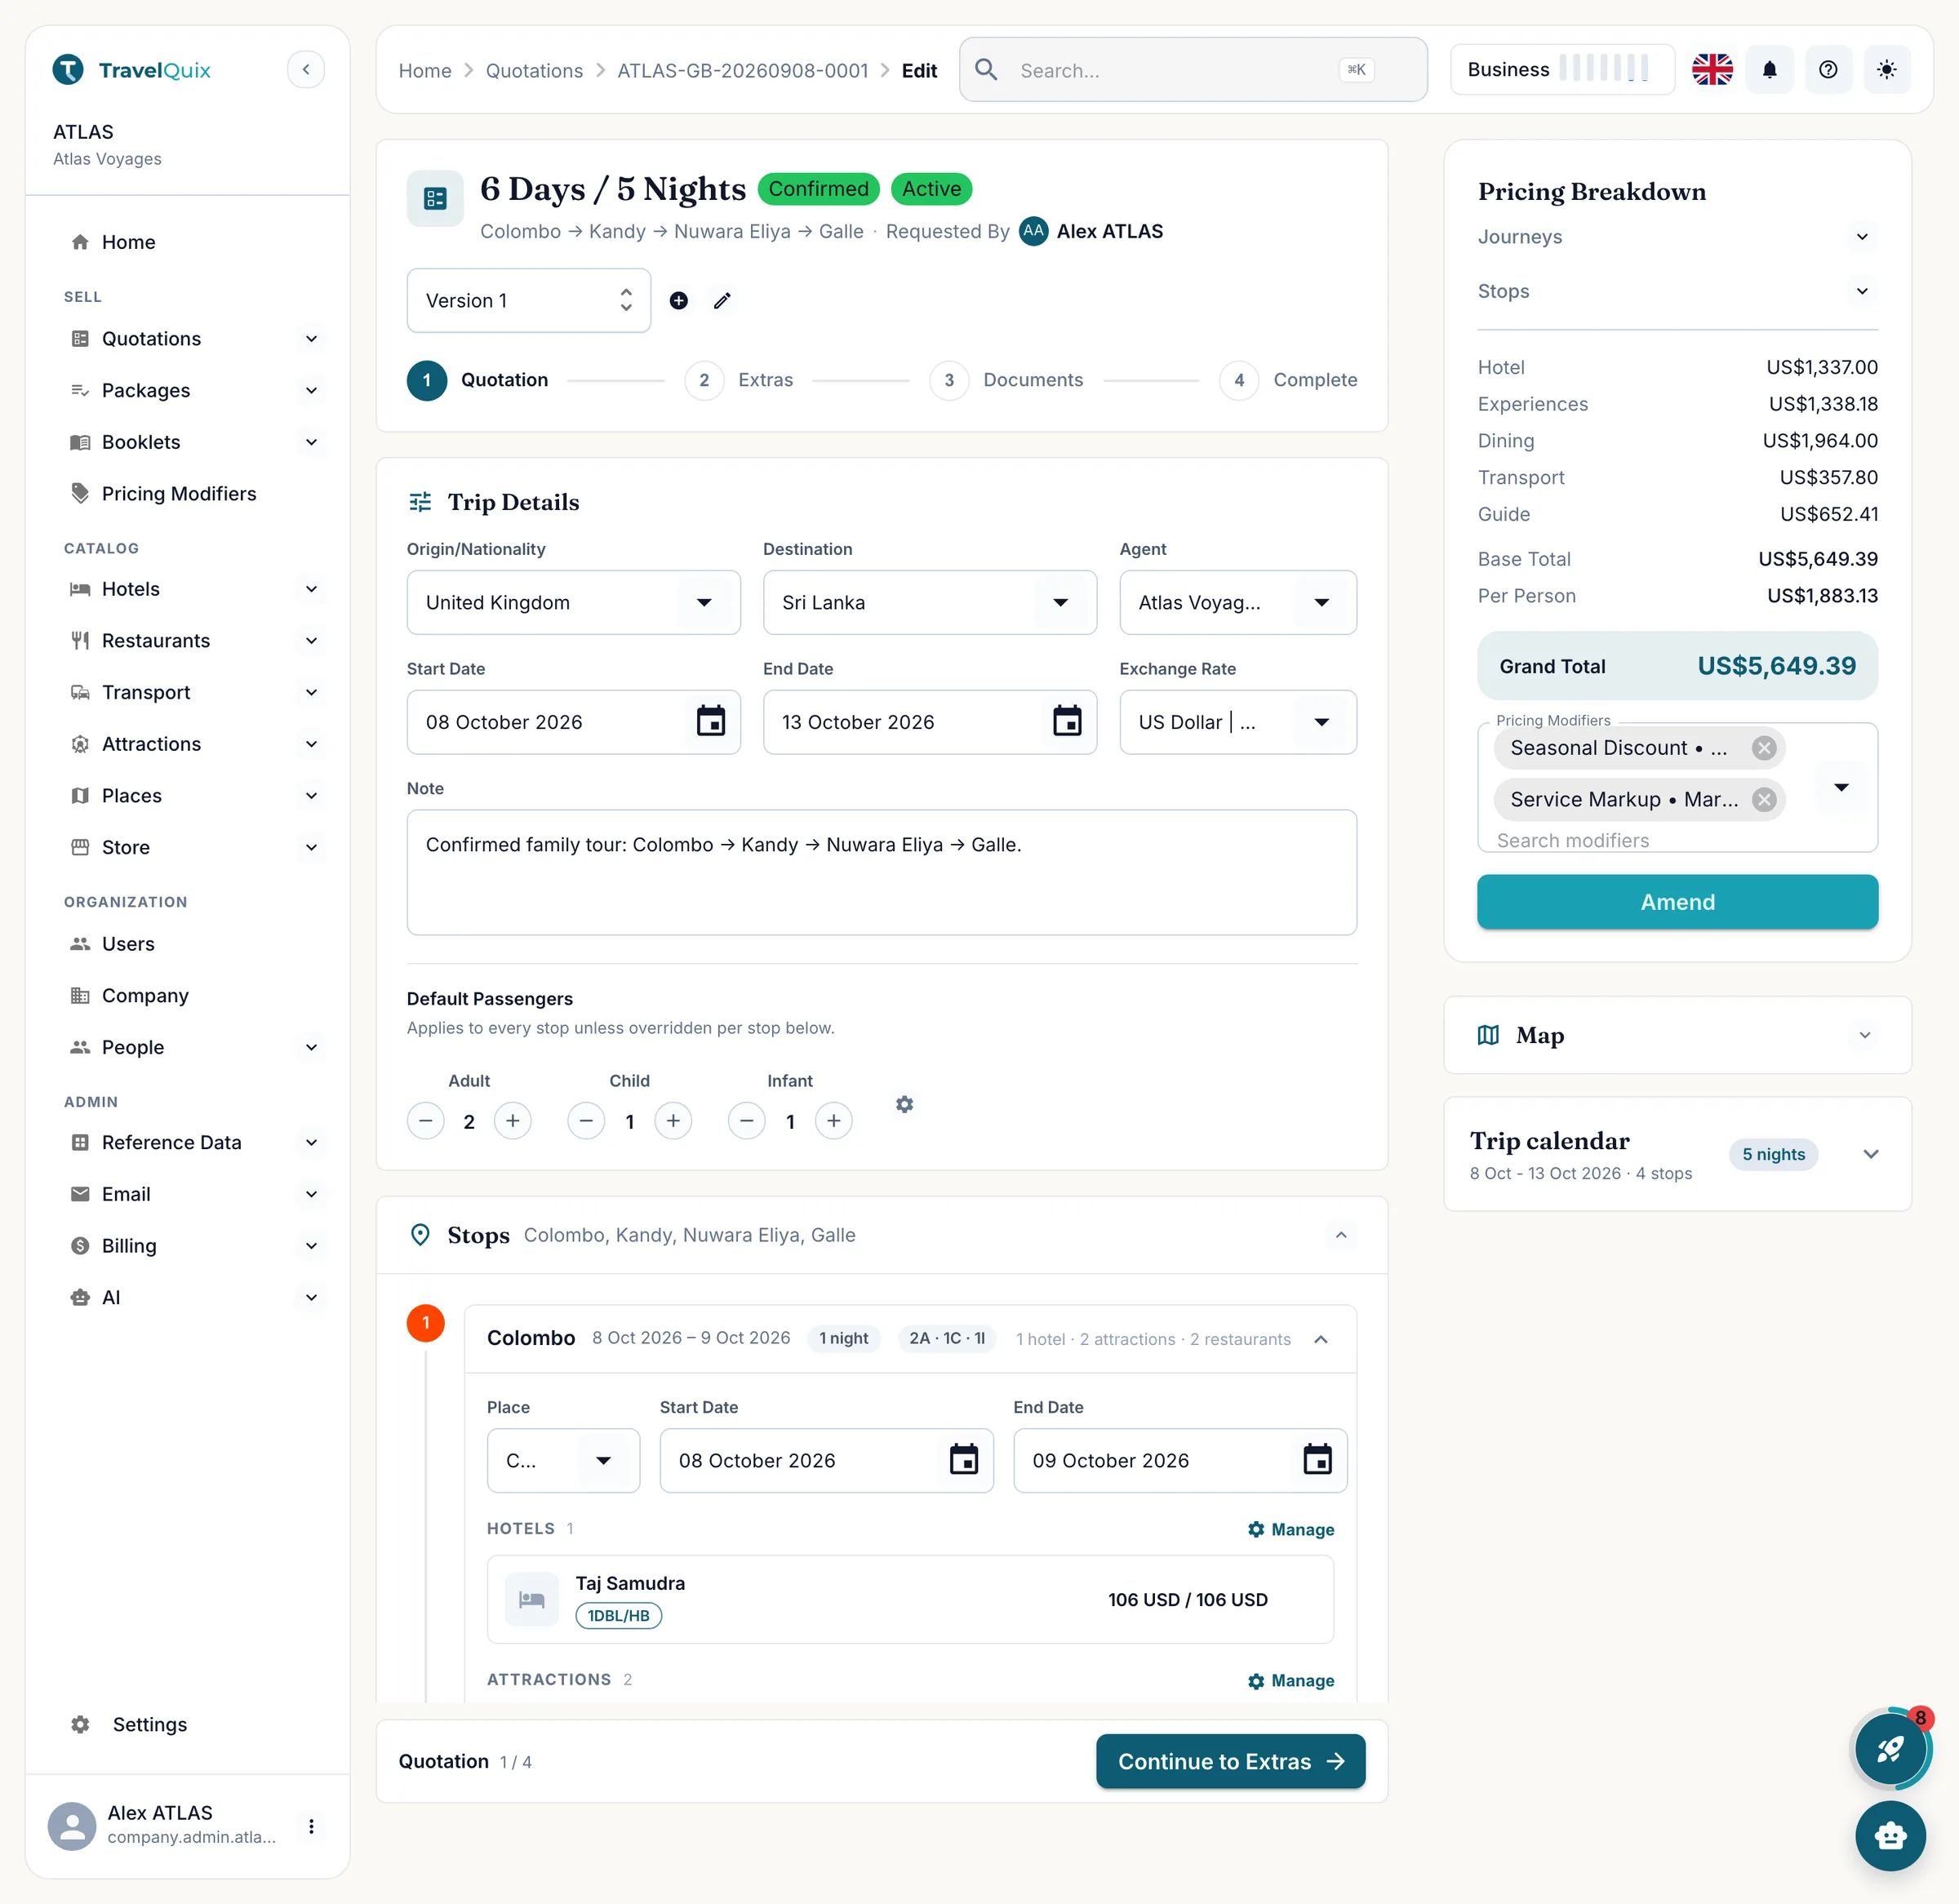This screenshot has width=1959, height=1904.
Task: Open End Date calendar picker in Trip Details
Action: tap(1067, 721)
